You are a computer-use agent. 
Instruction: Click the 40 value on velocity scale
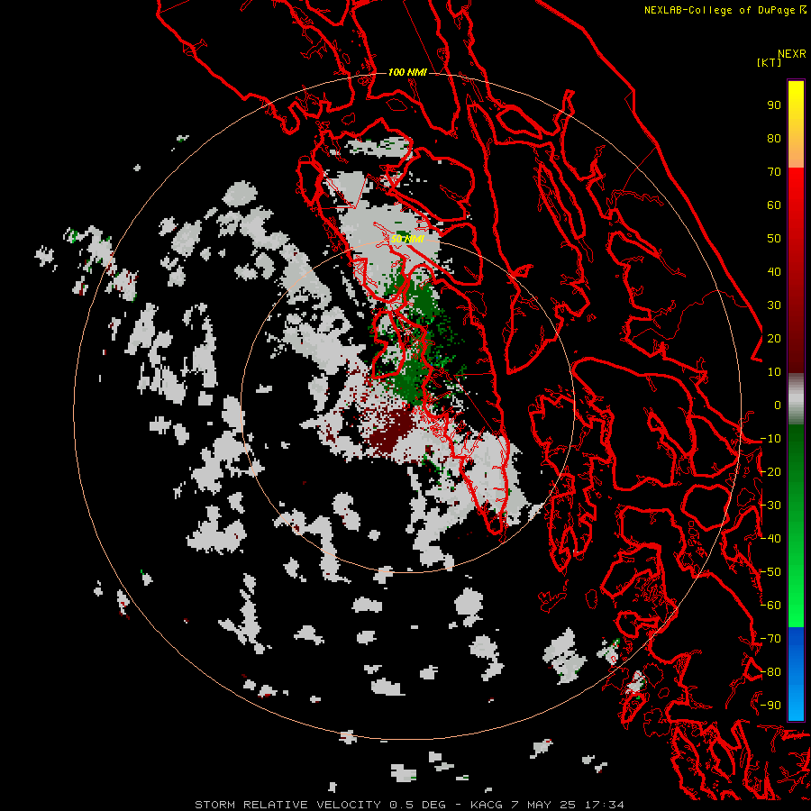(774, 271)
